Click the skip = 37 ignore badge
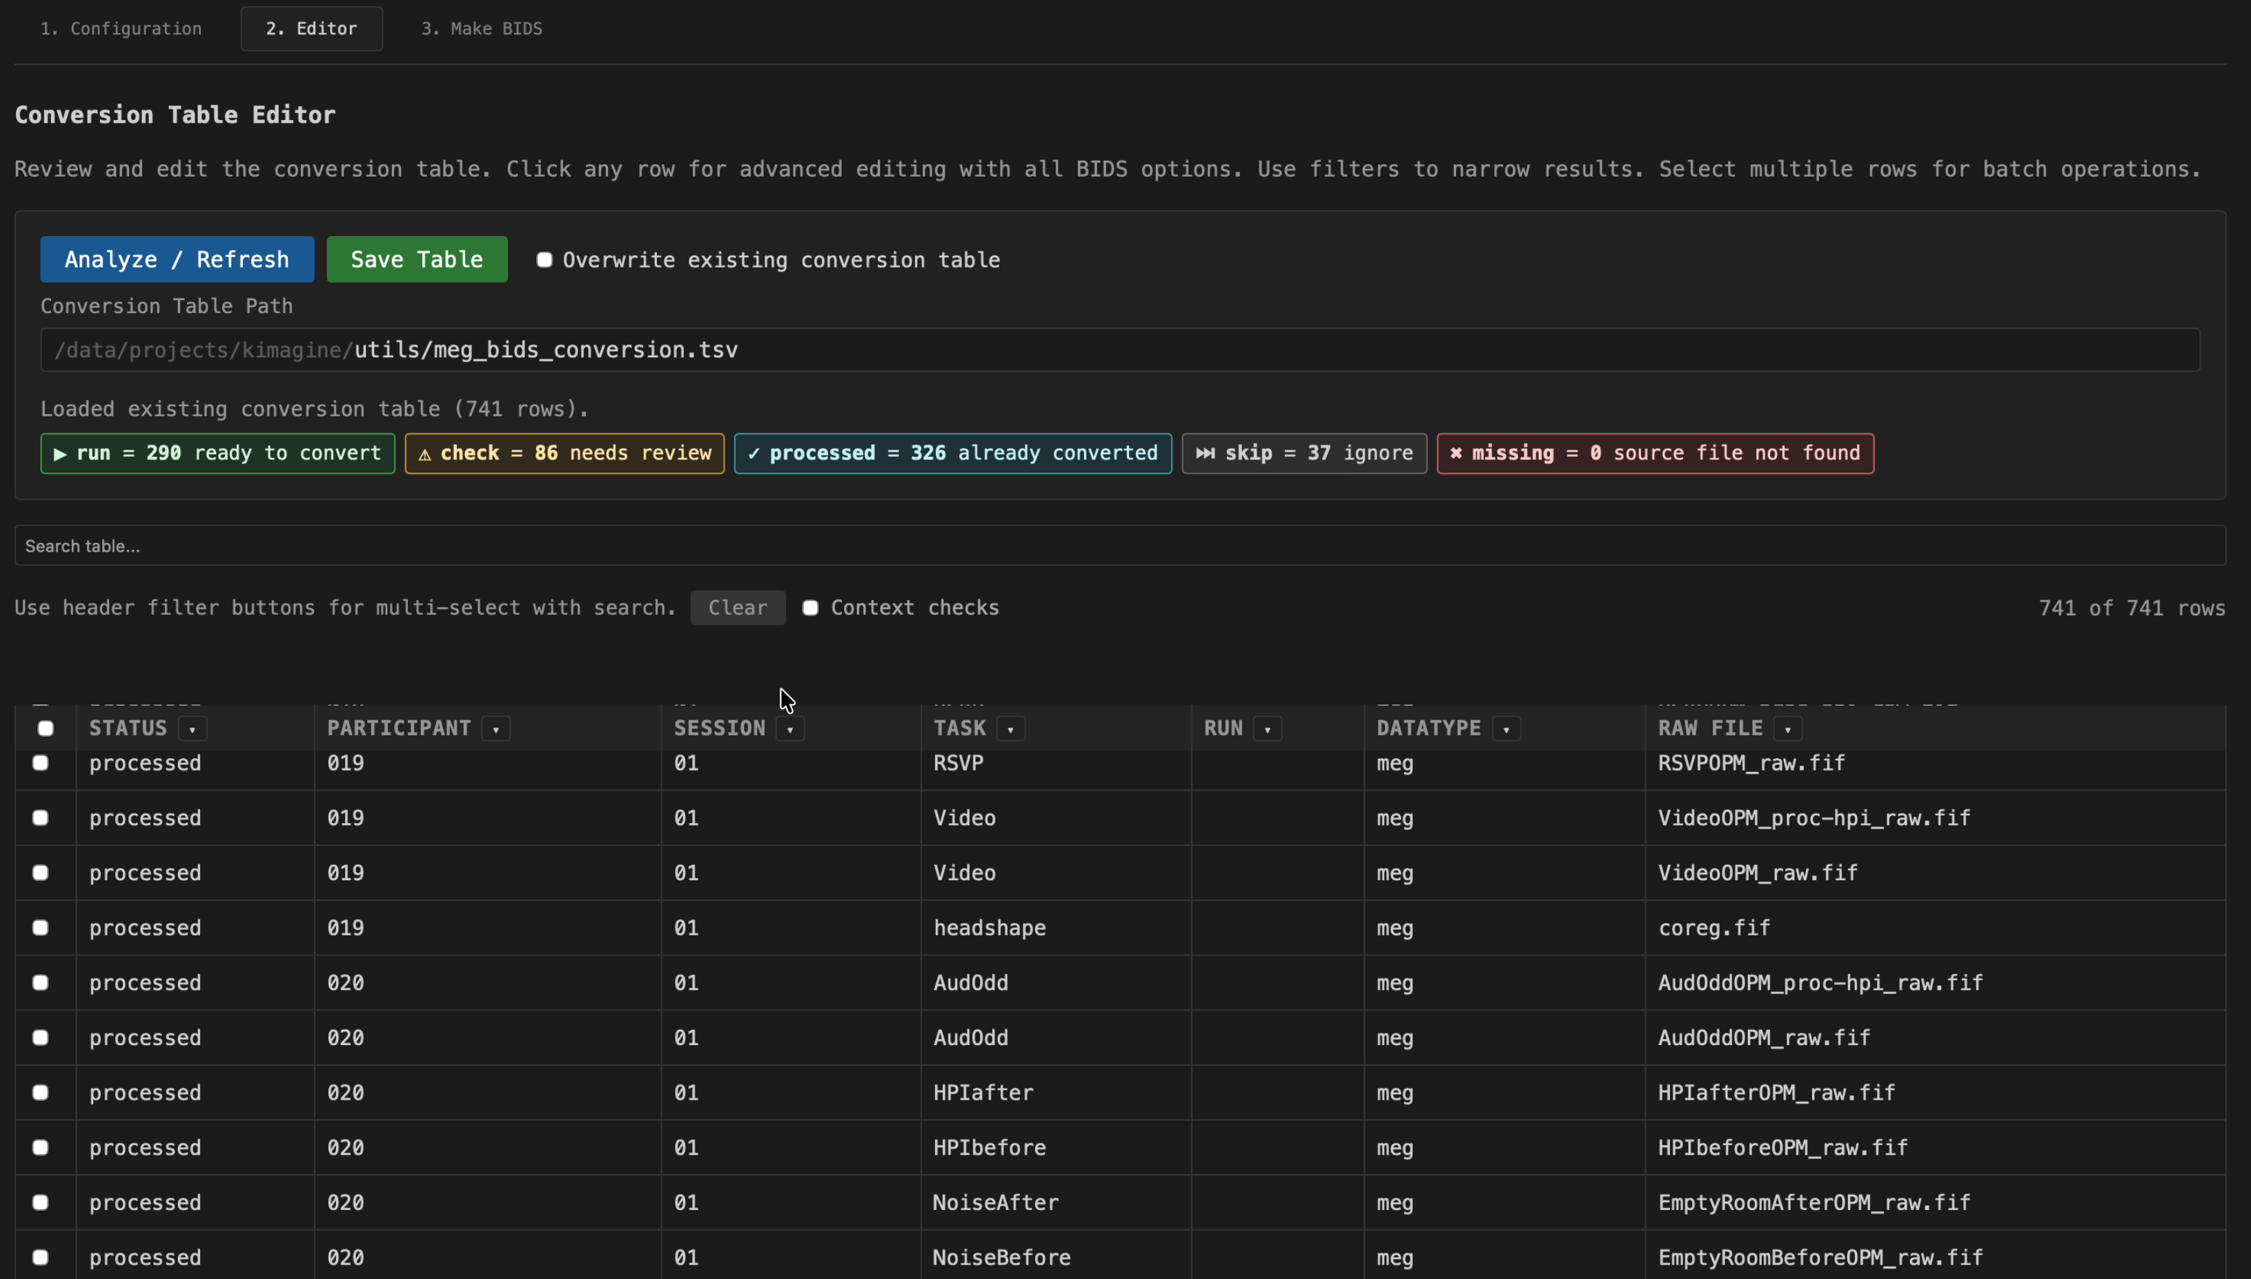Image resolution: width=2251 pixels, height=1279 pixels. (1304, 453)
